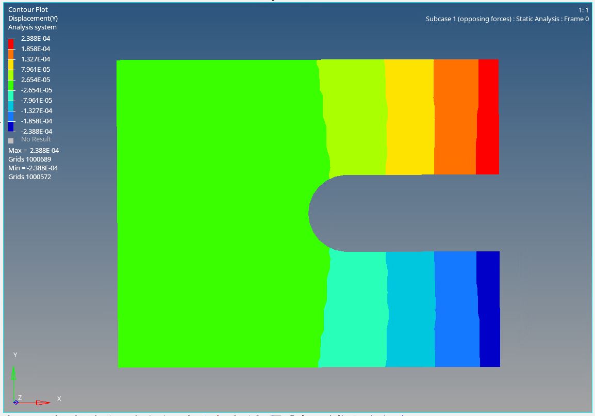This screenshot has width=595, height=416.
Task: Click the Min Grids 1000572 label
Action: (29, 177)
